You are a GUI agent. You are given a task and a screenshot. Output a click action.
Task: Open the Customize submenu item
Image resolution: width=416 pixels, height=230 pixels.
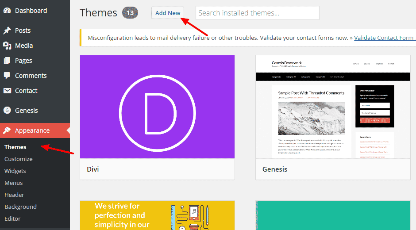coord(18,159)
